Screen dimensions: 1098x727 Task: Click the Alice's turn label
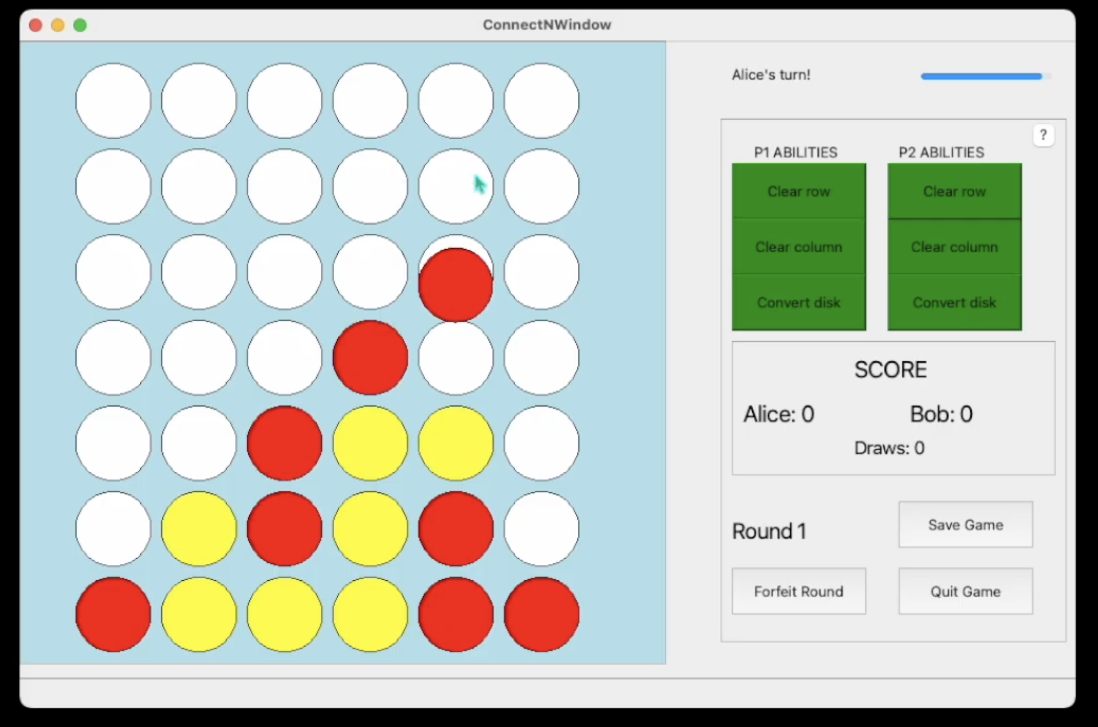click(771, 74)
